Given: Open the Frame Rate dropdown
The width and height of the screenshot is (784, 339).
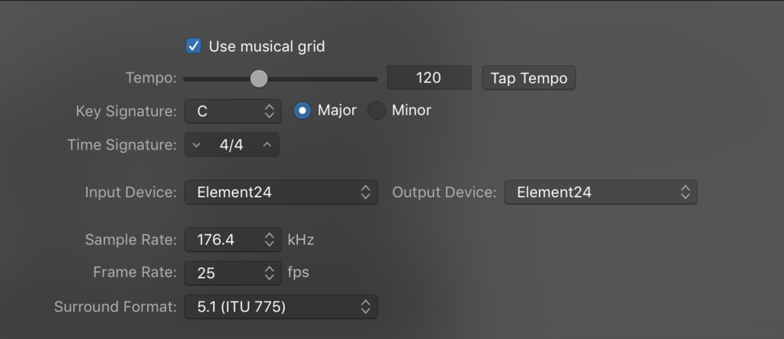Looking at the screenshot, I should (x=233, y=273).
